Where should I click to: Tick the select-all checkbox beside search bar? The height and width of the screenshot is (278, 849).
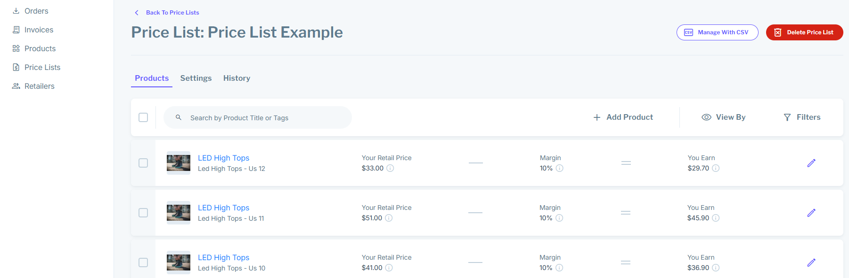[x=143, y=117]
